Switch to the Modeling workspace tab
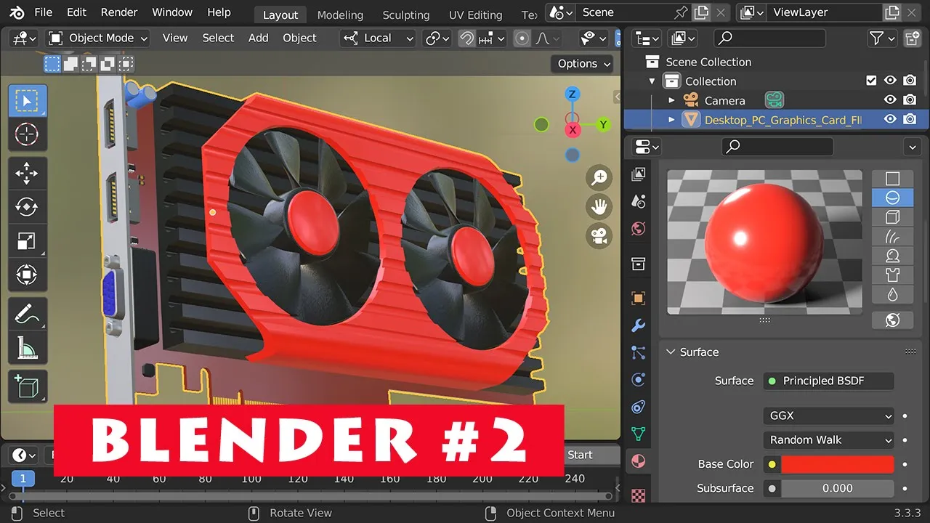Viewport: 930px width, 523px height. point(340,15)
